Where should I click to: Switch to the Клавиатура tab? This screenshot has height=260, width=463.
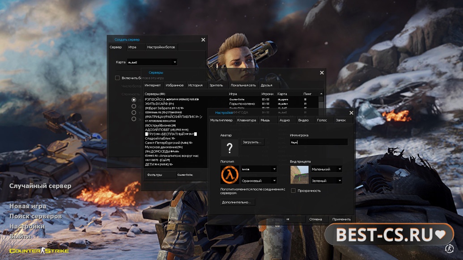246,120
